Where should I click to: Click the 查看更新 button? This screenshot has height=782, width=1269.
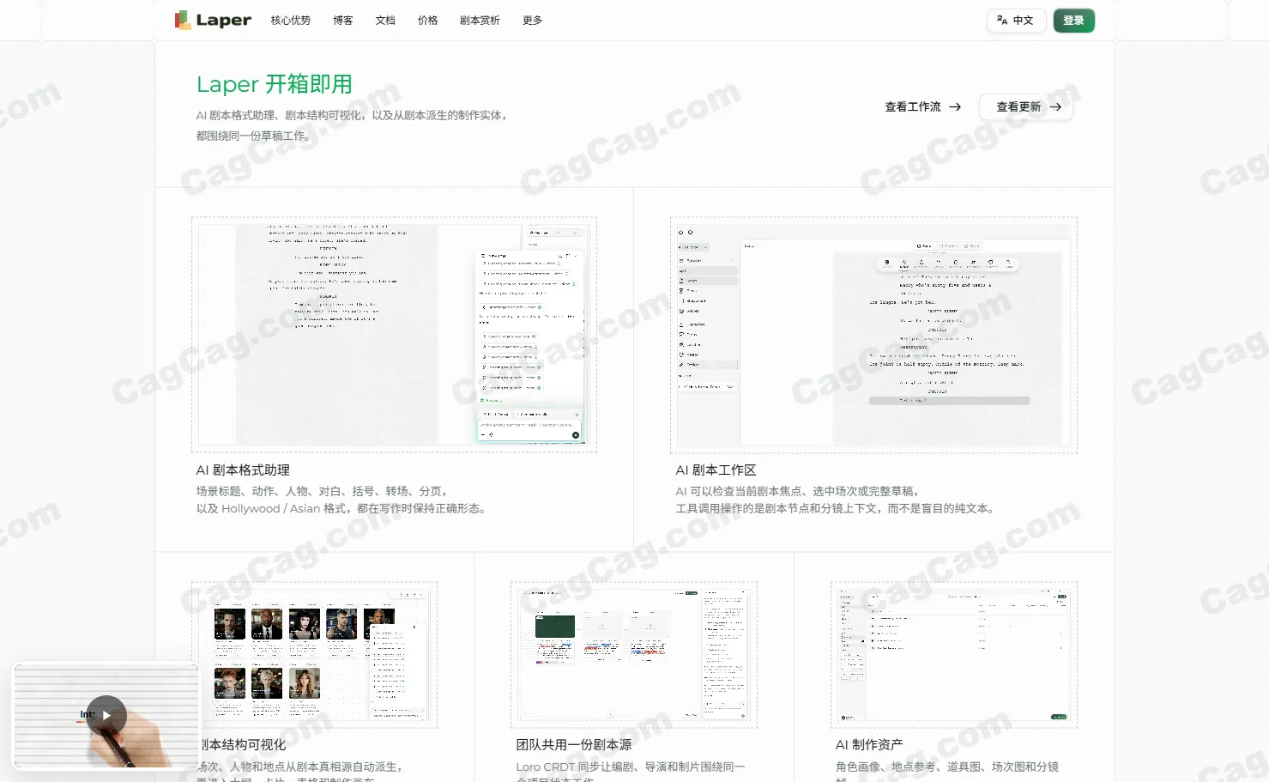pyautogui.click(x=1026, y=107)
